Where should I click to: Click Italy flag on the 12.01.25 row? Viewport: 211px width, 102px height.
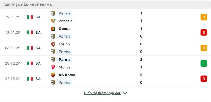tap(30, 33)
